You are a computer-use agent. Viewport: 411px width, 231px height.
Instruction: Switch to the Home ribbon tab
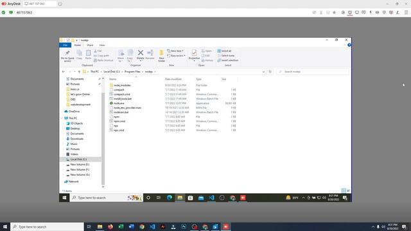coord(77,45)
